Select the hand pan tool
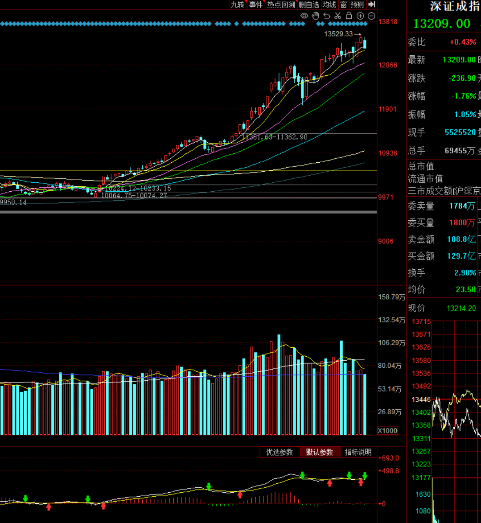 316,16
